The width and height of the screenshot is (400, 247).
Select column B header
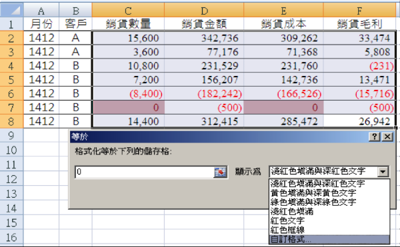click(75, 11)
